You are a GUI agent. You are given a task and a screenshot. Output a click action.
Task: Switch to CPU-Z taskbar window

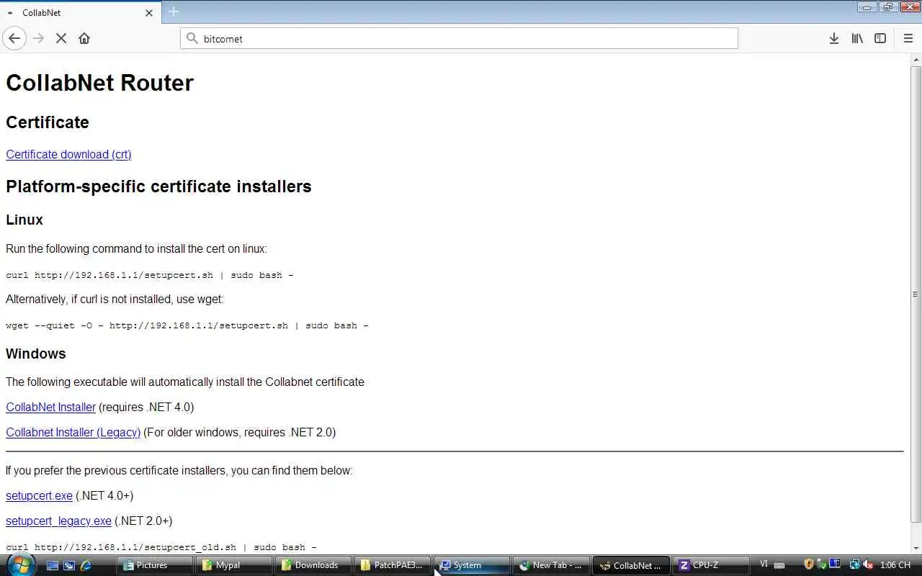point(710,565)
